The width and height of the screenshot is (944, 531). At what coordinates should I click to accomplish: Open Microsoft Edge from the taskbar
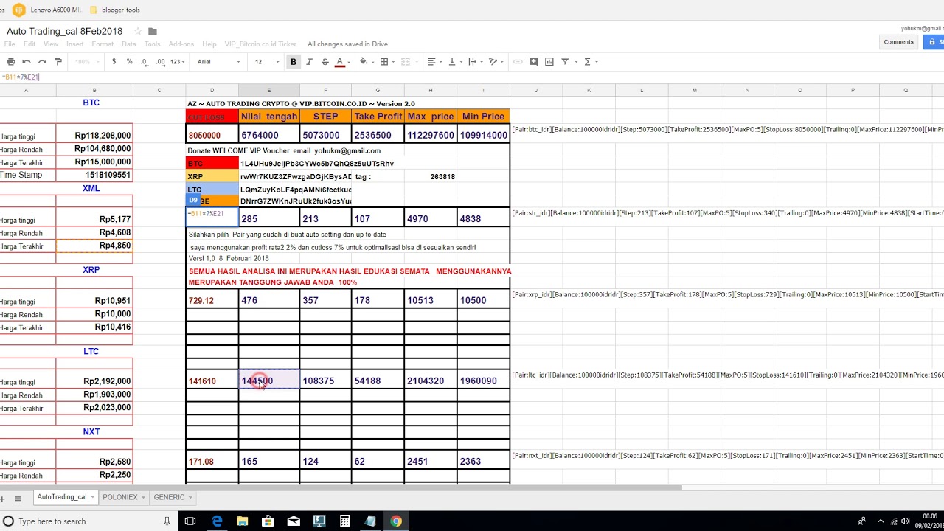tap(217, 521)
